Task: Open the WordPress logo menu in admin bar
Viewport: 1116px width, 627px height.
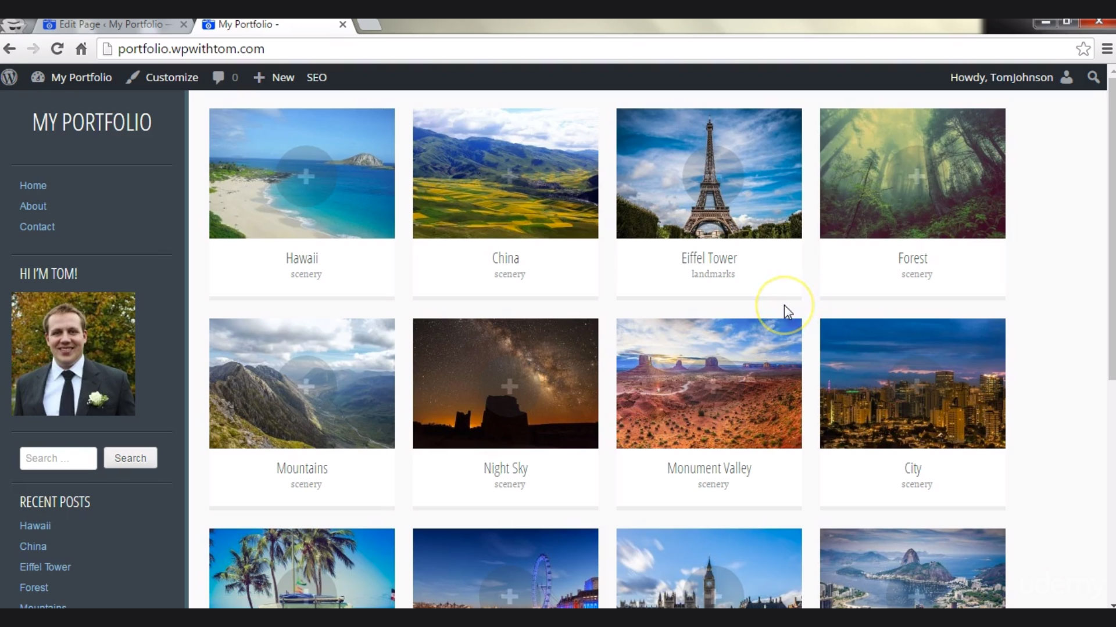Action: tap(9, 77)
